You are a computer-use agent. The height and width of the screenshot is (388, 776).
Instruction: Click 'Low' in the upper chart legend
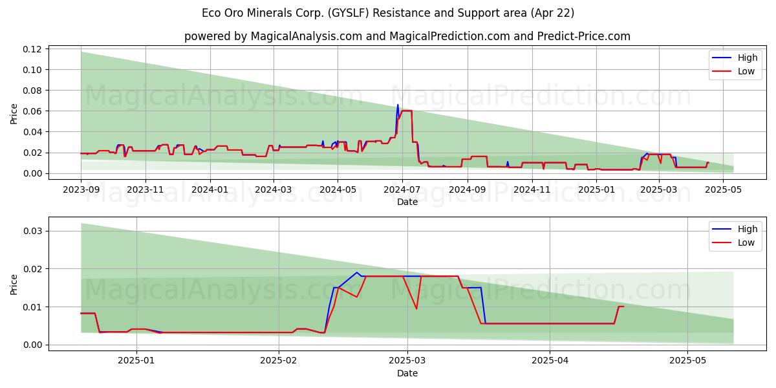pyautogui.click(x=746, y=71)
